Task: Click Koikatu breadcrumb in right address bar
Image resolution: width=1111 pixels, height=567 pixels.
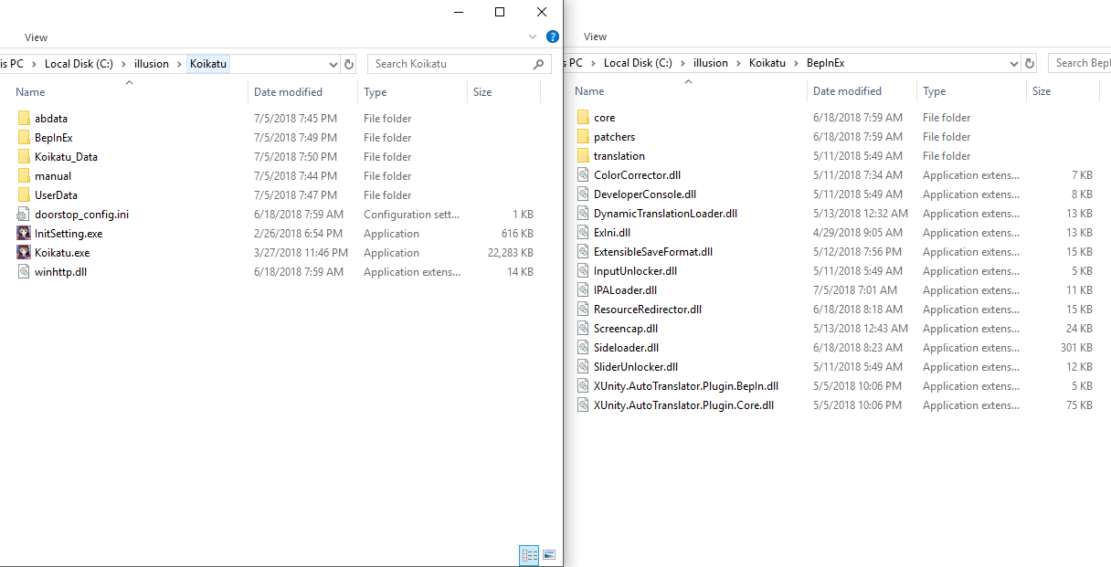Action: (x=767, y=63)
